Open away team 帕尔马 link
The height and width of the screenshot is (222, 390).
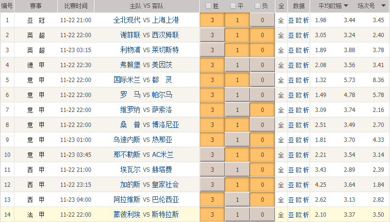point(162,95)
